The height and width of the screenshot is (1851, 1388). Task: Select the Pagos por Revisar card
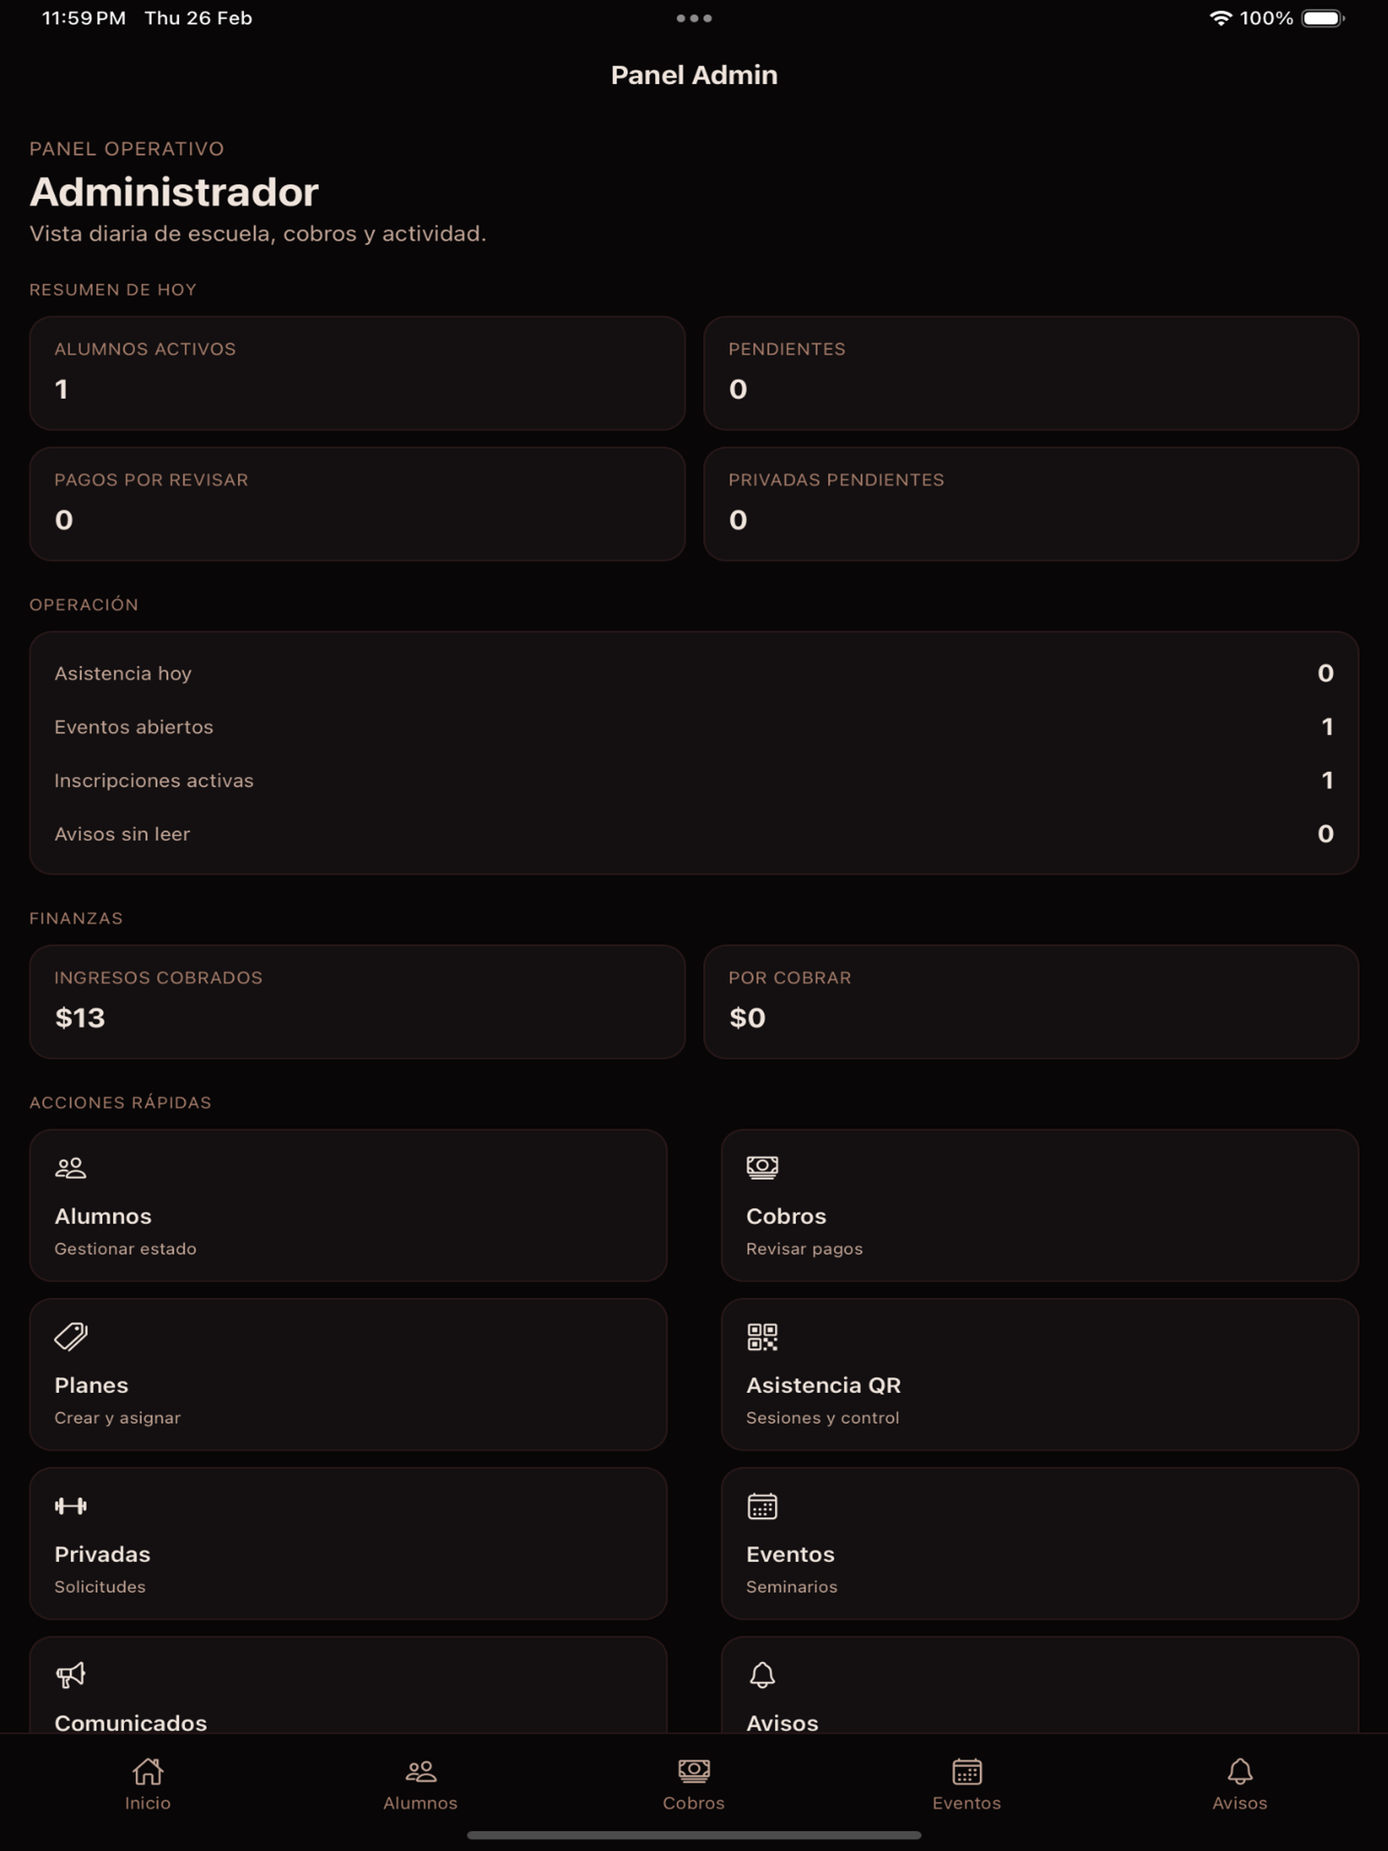click(x=357, y=504)
